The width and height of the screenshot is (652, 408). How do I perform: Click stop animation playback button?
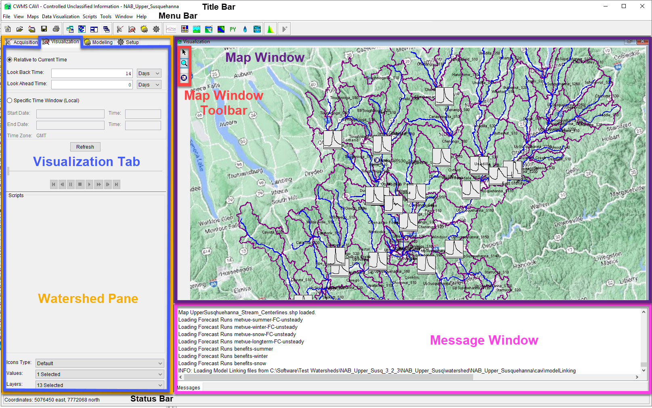(80, 185)
